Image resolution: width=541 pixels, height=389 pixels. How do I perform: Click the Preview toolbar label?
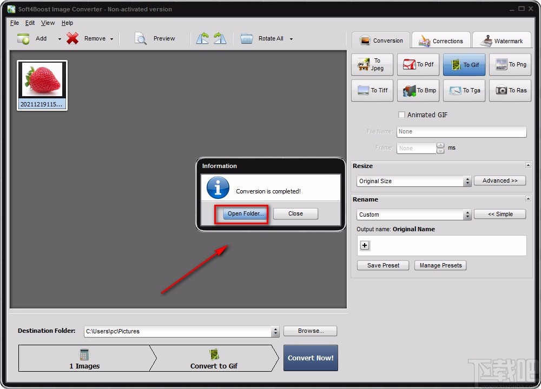click(x=164, y=38)
